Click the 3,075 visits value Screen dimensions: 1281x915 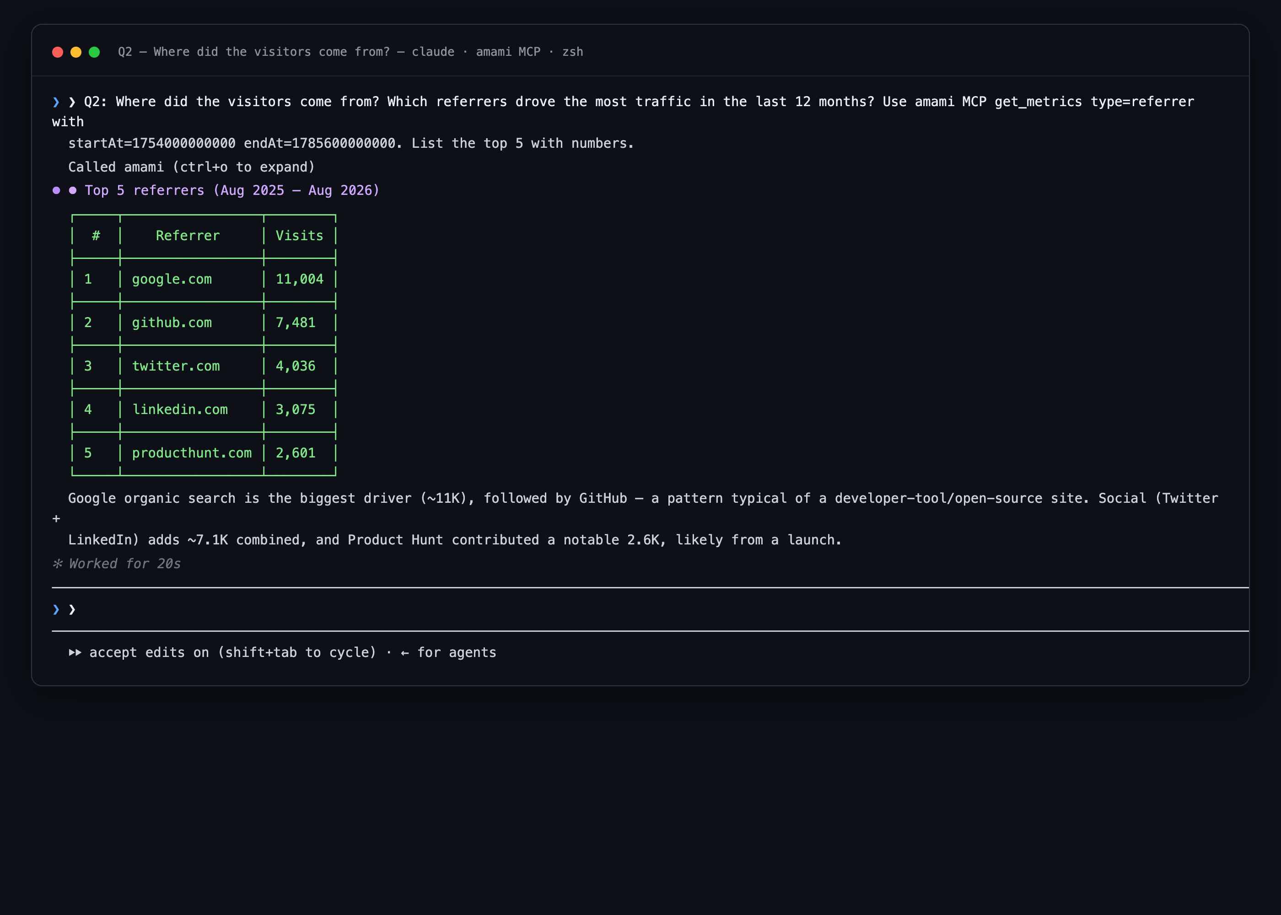295,409
